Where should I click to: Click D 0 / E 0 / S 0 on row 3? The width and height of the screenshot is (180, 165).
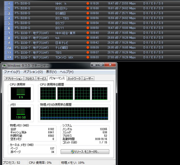153,13
